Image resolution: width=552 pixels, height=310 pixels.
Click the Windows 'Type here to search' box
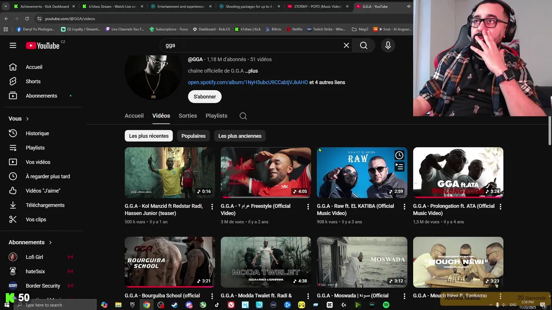tap(56, 305)
